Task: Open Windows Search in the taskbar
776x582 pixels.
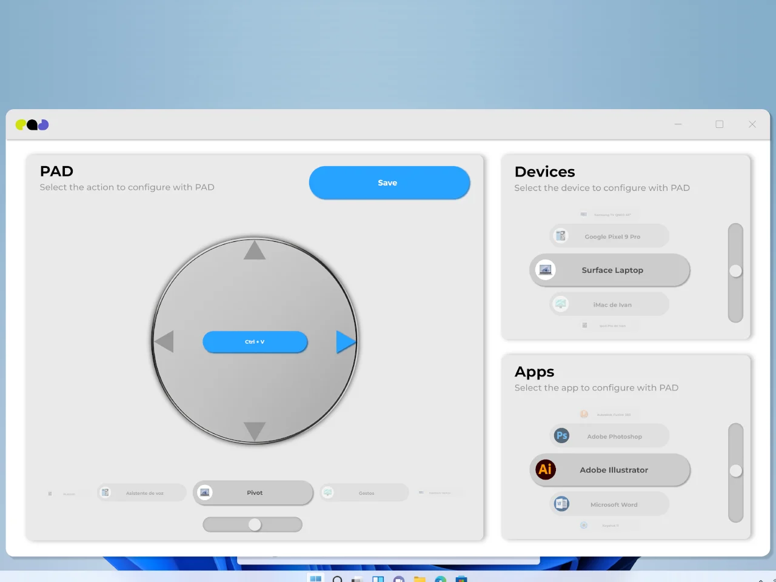Action: (338, 580)
